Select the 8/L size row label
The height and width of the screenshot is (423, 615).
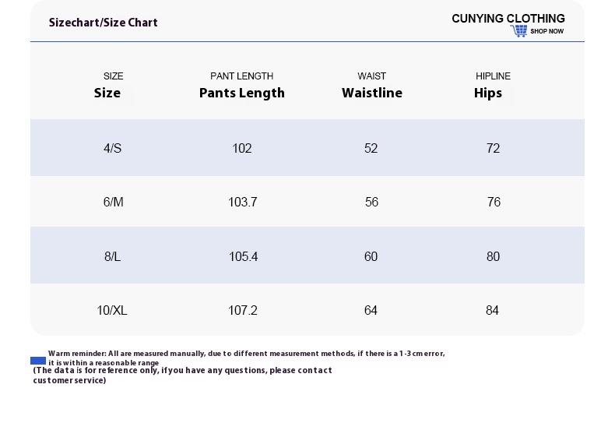[113, 256]
